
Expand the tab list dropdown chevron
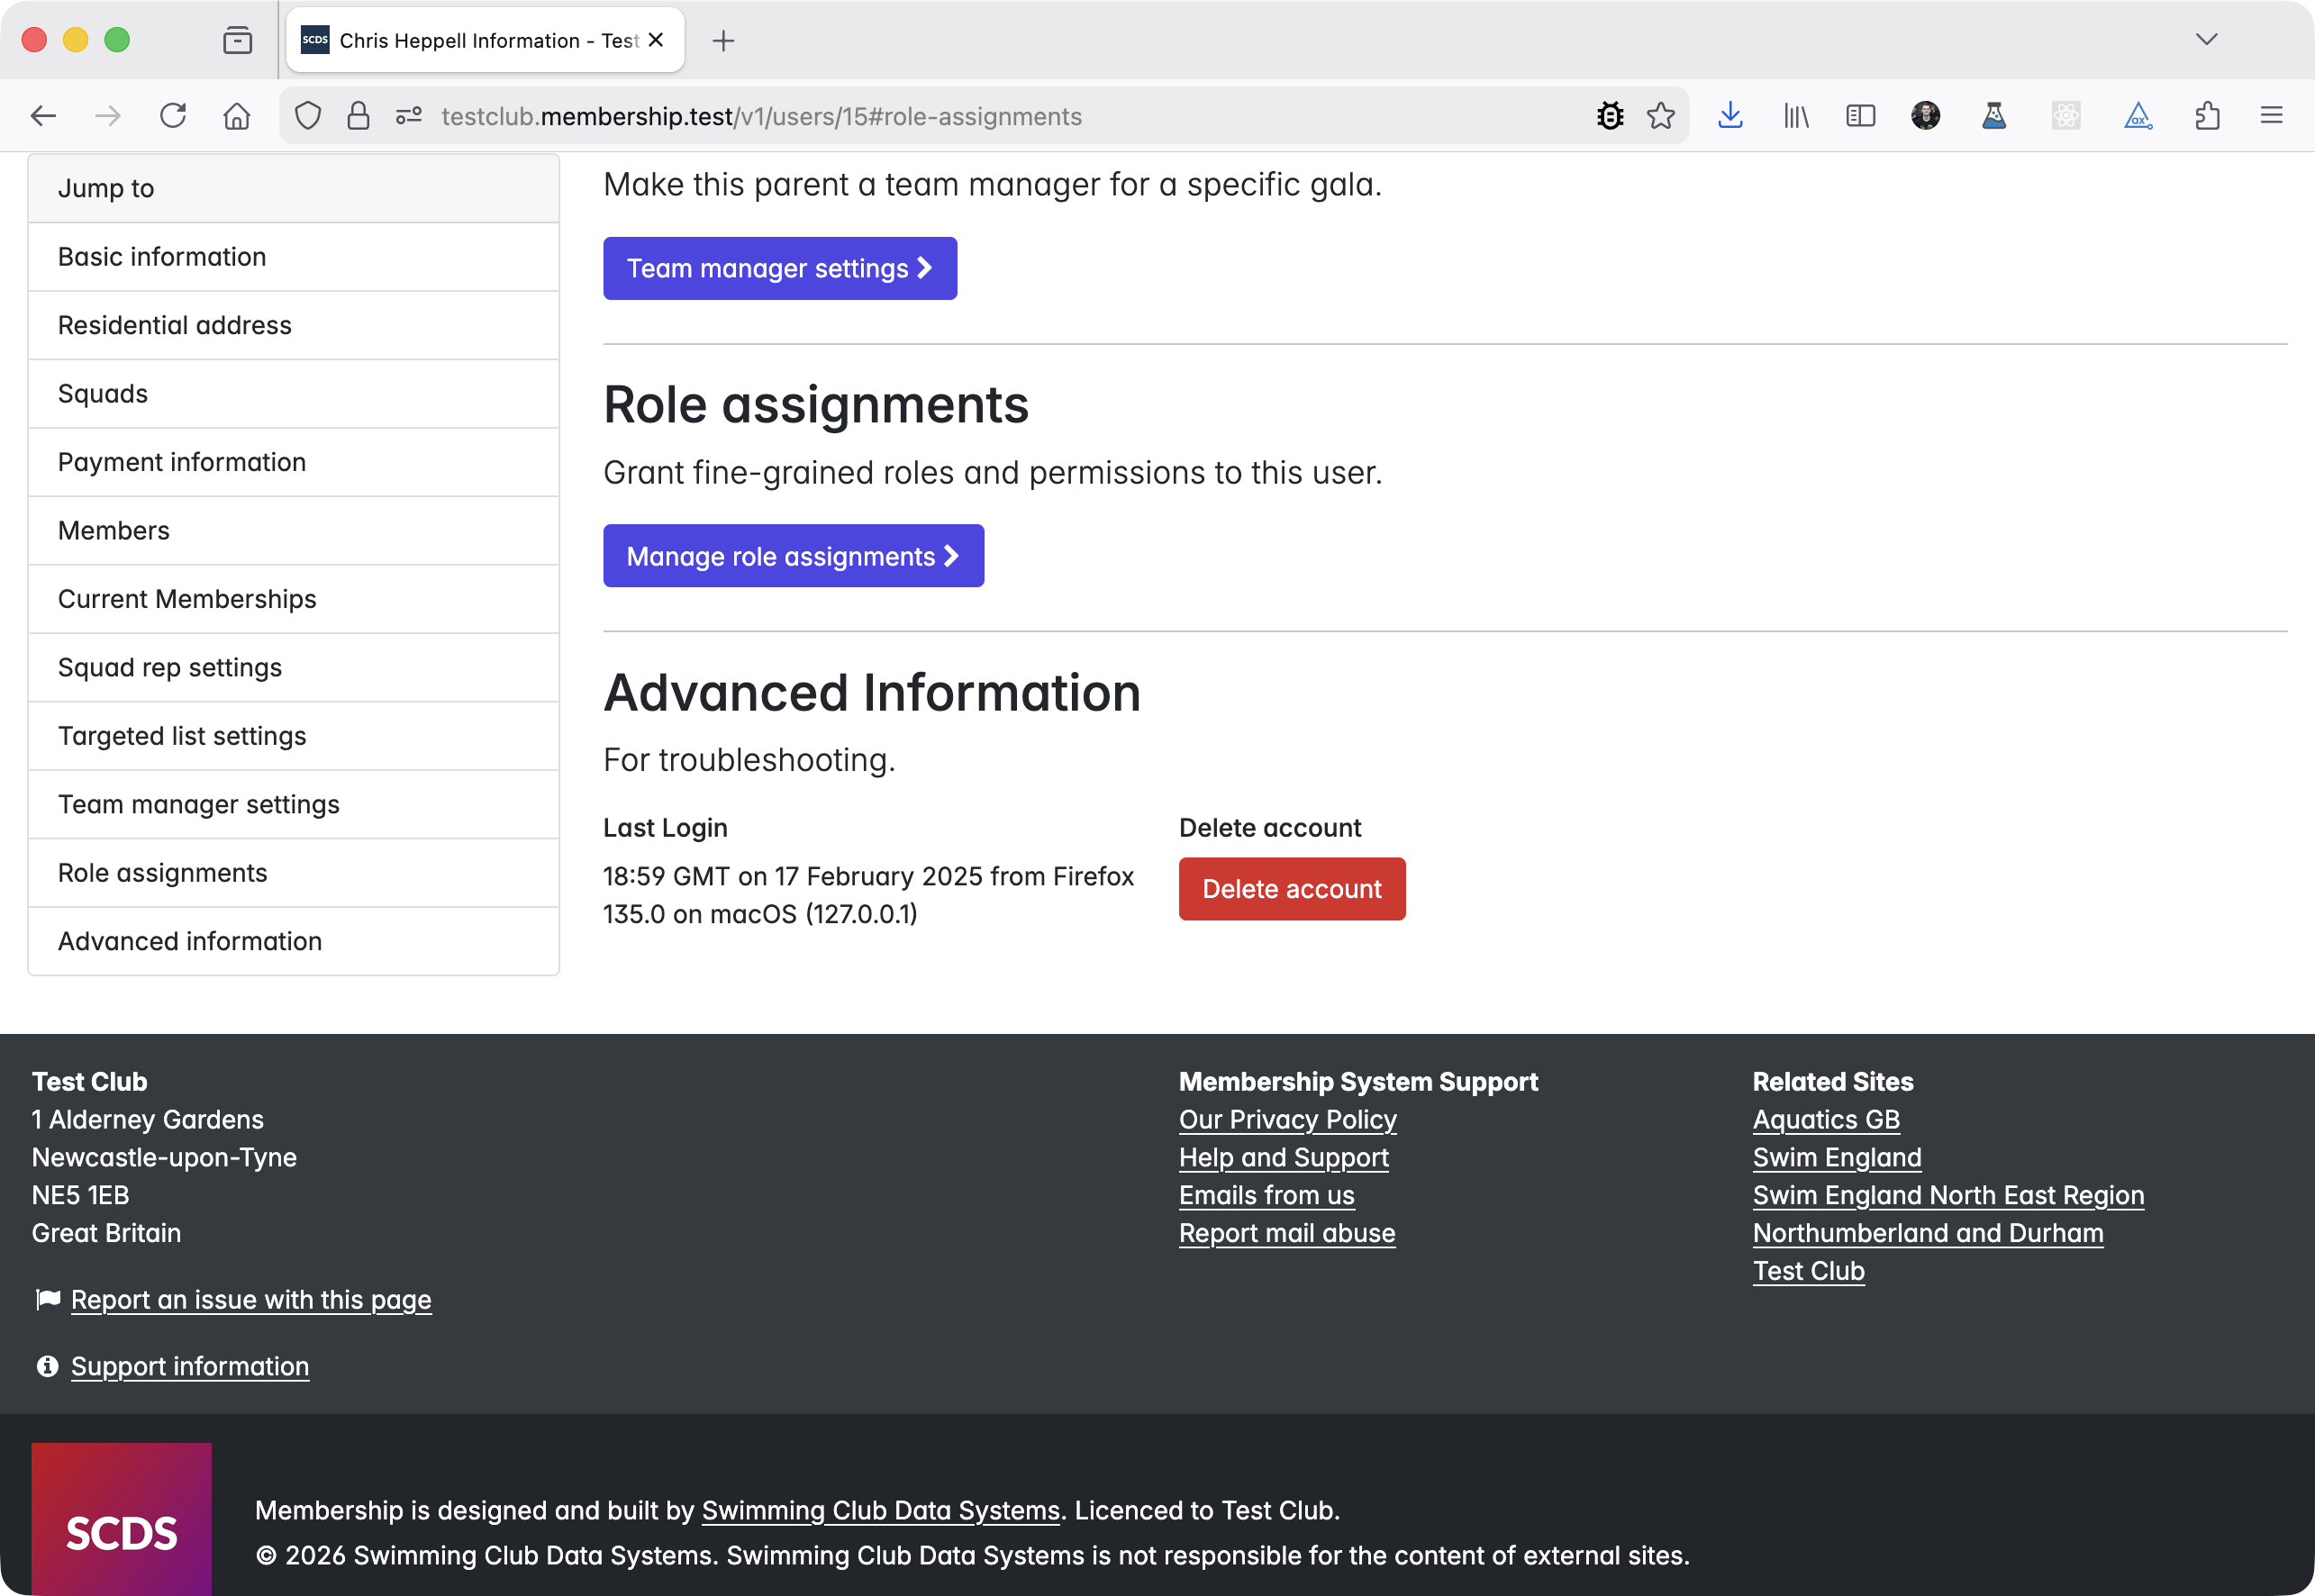click(2206, 40)
